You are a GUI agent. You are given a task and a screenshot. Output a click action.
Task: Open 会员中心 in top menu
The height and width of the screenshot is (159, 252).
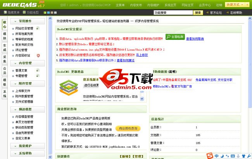click(x=205, y=5)
